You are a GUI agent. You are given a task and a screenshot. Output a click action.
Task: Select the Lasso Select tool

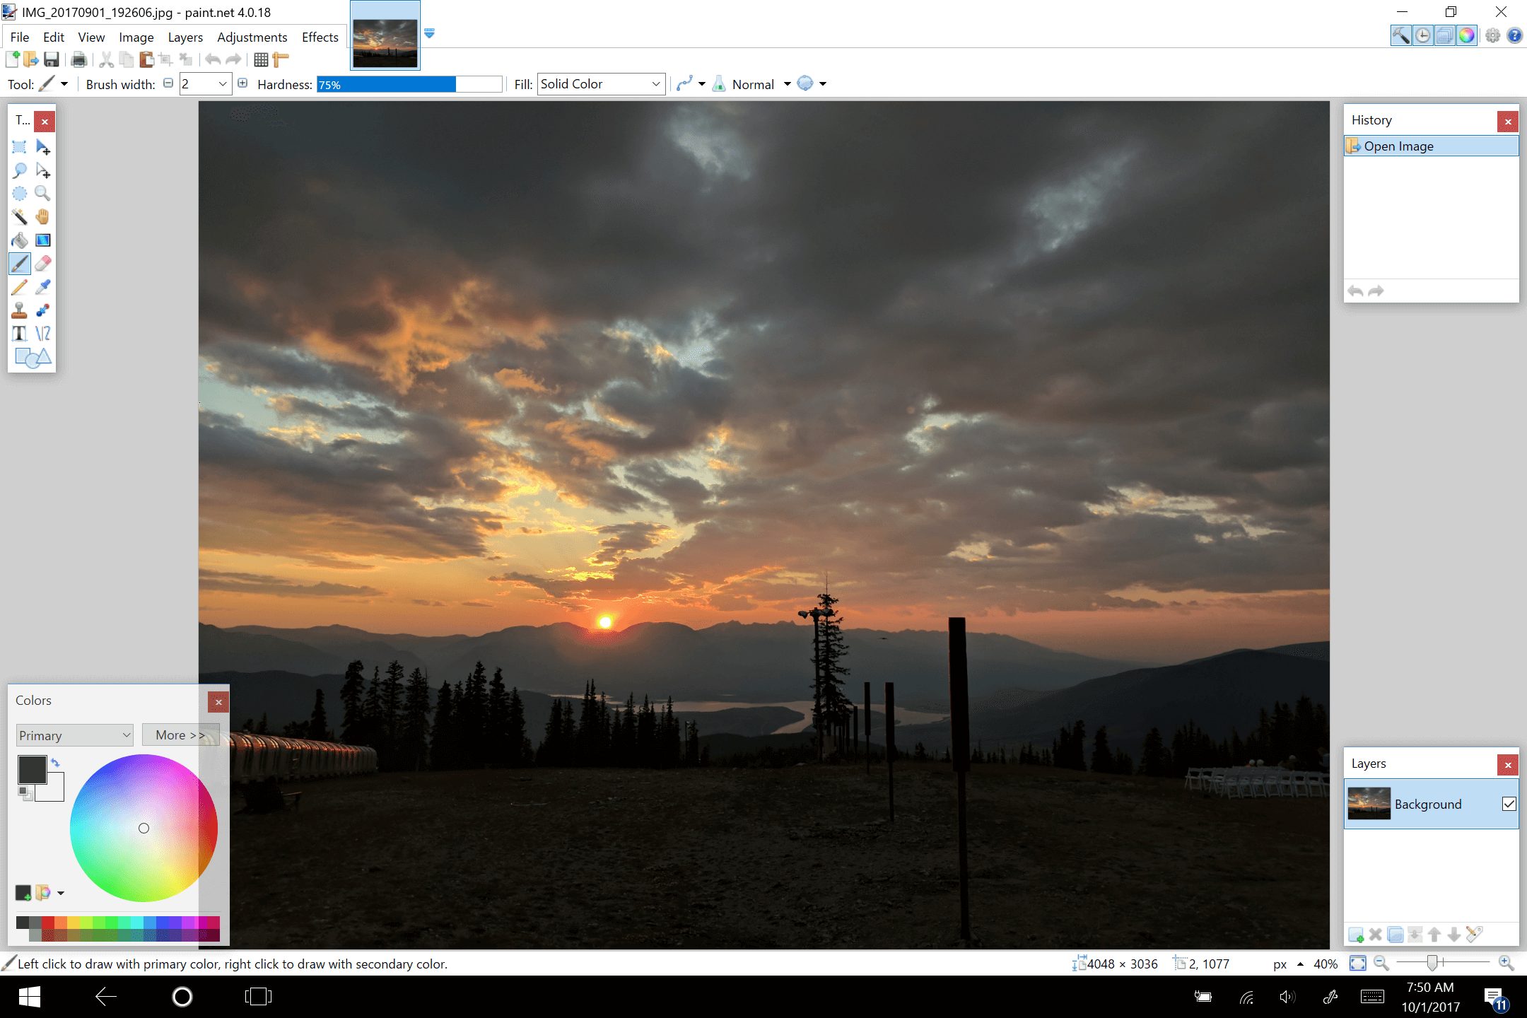pyautogui.click(x=20, y=170)
